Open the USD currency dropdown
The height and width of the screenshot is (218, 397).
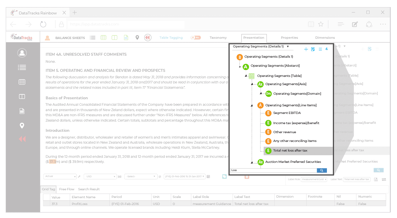tap(101, 176)
